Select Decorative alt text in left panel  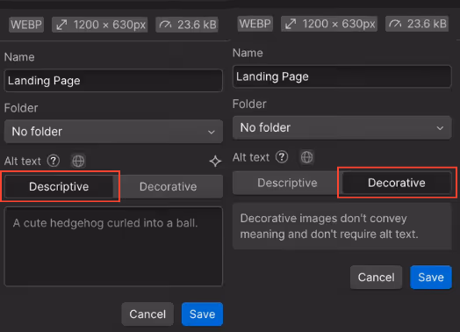[168, 187]
